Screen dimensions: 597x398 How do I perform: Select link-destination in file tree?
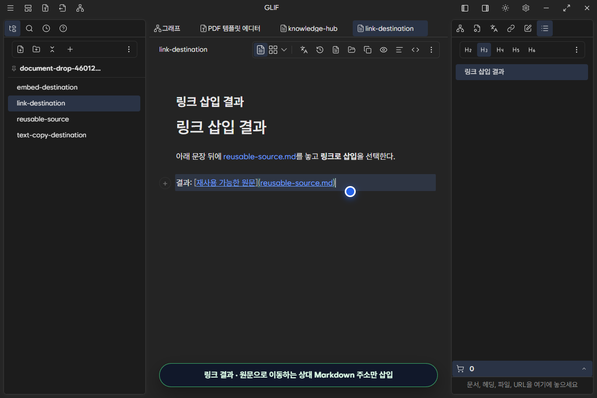click(x=74, y=103)
